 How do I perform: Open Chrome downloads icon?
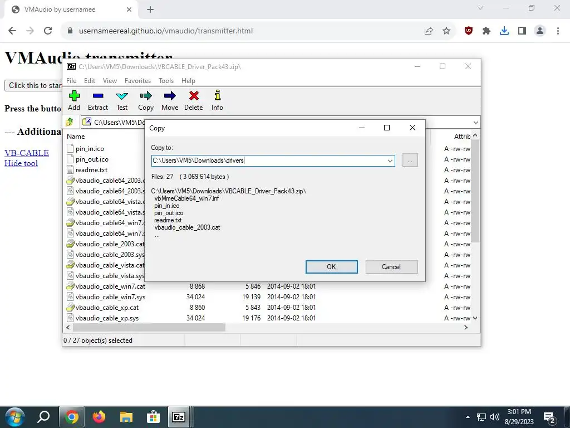[504, 31]
